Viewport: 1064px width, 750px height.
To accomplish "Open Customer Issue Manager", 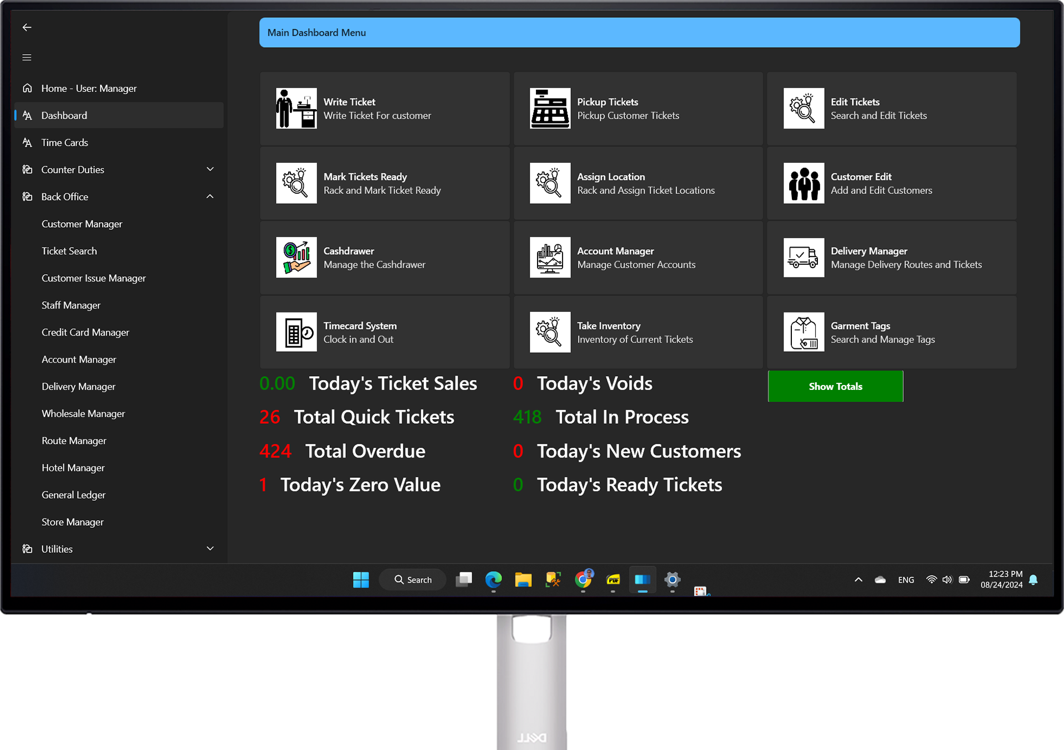I will 94,278.
